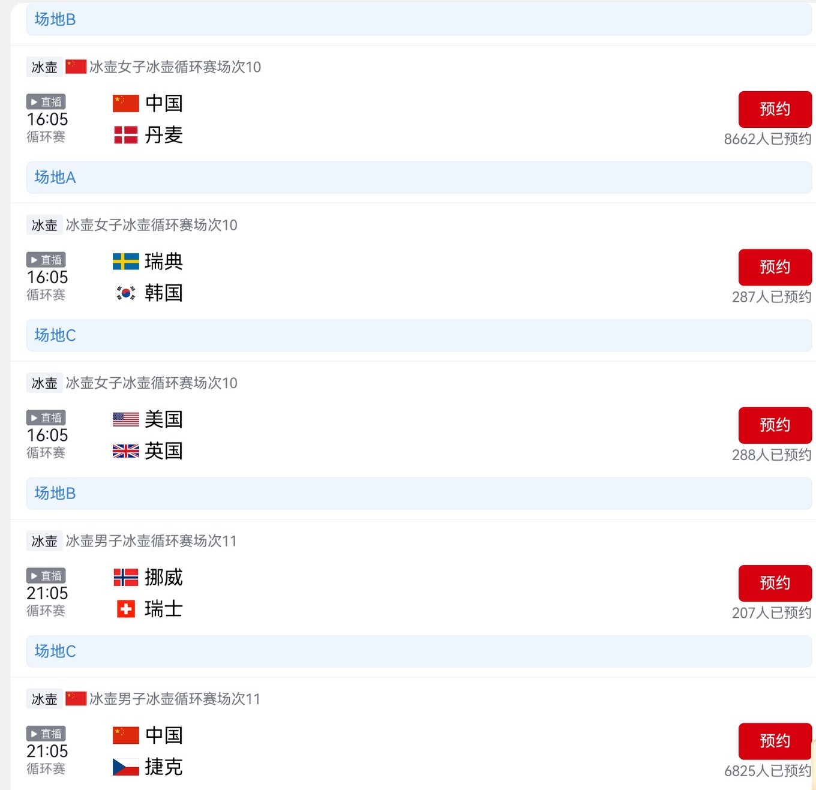816x790 pixels.
Task: Reserve the 中国 vs 捷克 match
Action: (x=775, y=741)
